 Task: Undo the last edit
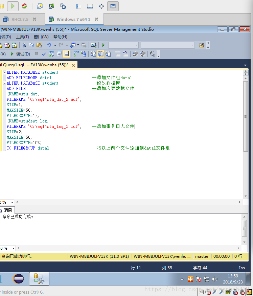pos(49,45)
